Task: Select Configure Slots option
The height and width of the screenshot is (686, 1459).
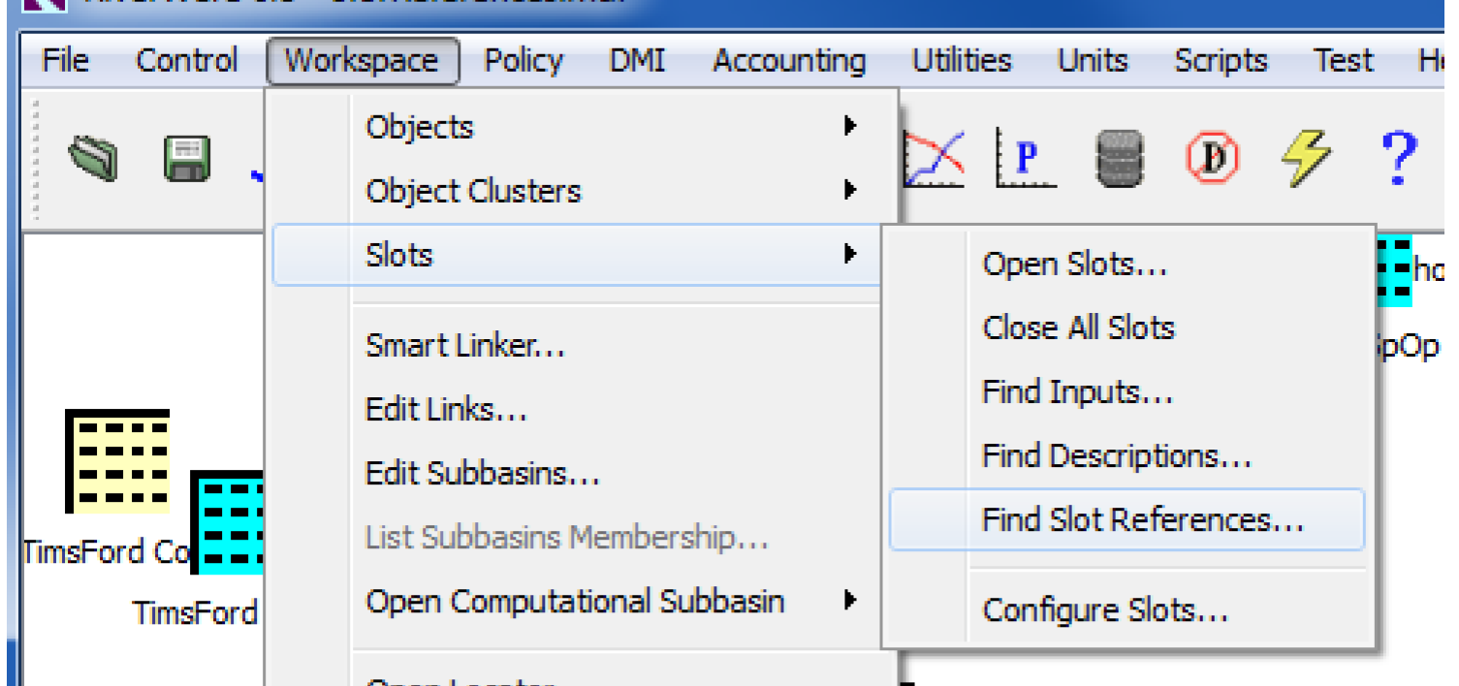Action: [x=1105, y=611]
